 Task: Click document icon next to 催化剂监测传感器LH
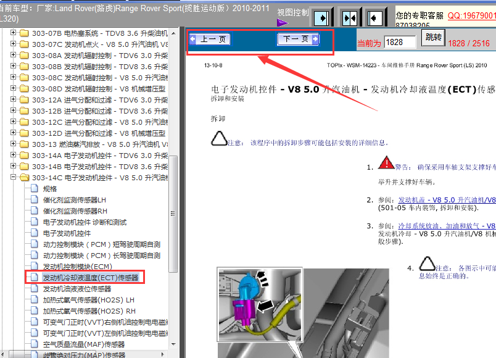click(x=35, y=199)
